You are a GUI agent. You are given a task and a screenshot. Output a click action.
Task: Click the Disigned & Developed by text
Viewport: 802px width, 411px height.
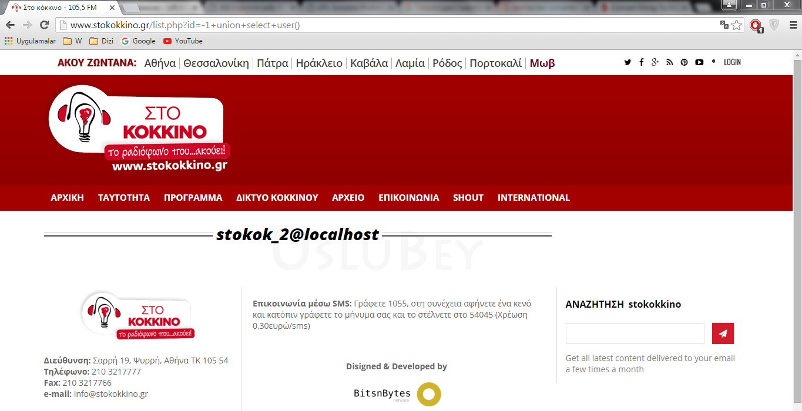point(397,366)
